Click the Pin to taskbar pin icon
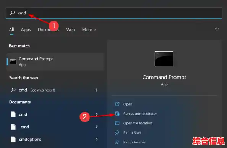The height and width of the screenshot is (148, 227). pyautogui.click(x=117, y=142)
